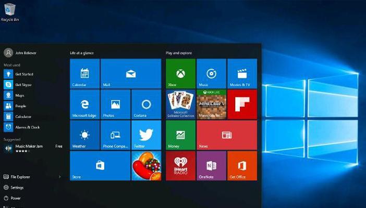Open the iHeart Radio tile
366x208 pixels.
(x=180, y=165)
